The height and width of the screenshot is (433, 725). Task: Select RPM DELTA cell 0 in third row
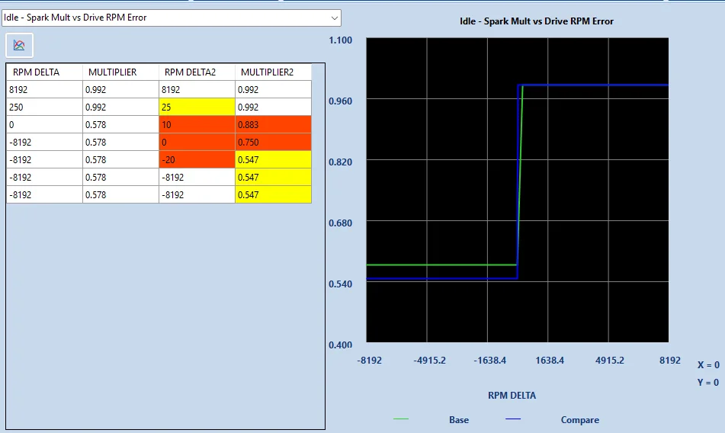click(x=44, y=125)
